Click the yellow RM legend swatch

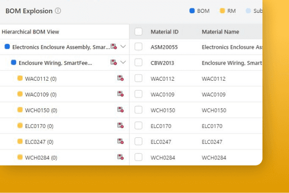click(222, 11)
